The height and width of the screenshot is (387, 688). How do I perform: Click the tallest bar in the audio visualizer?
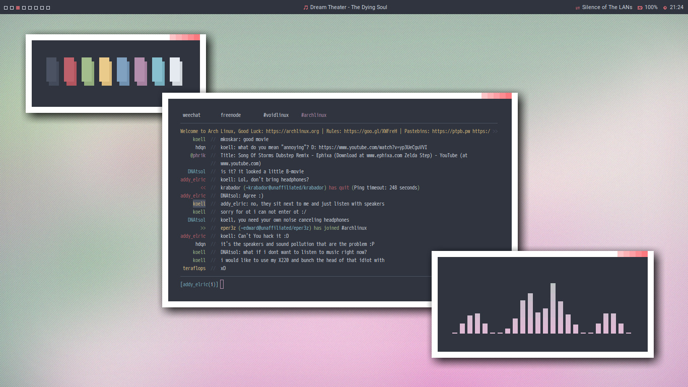coord(553,308)
